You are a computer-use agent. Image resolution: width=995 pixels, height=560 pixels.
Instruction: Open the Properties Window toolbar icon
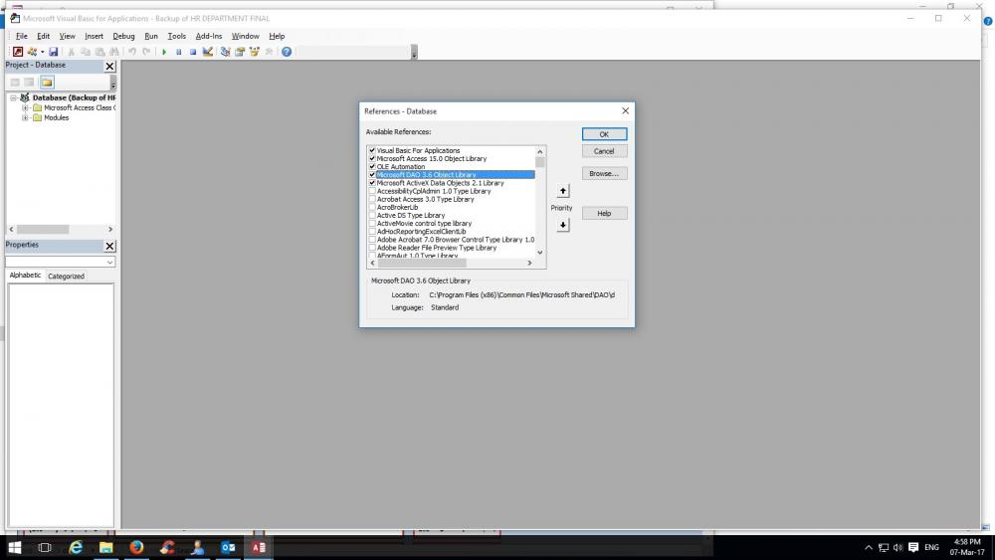(x=240, y=52)
